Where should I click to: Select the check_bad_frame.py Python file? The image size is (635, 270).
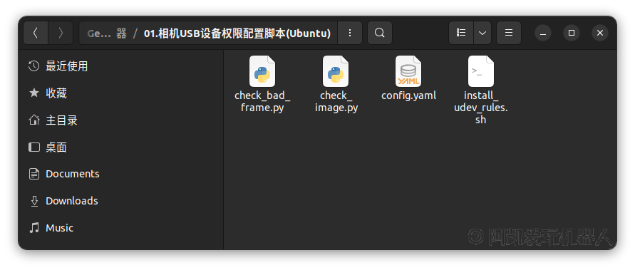click(x=262, y=85)
